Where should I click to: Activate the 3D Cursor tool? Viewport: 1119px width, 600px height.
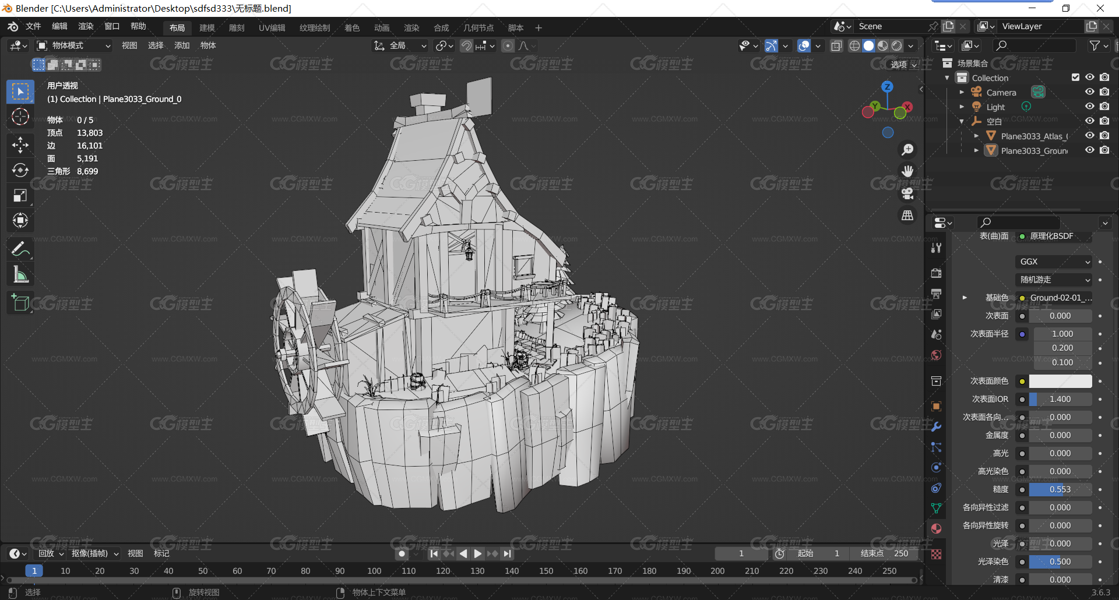coord(20,117)
